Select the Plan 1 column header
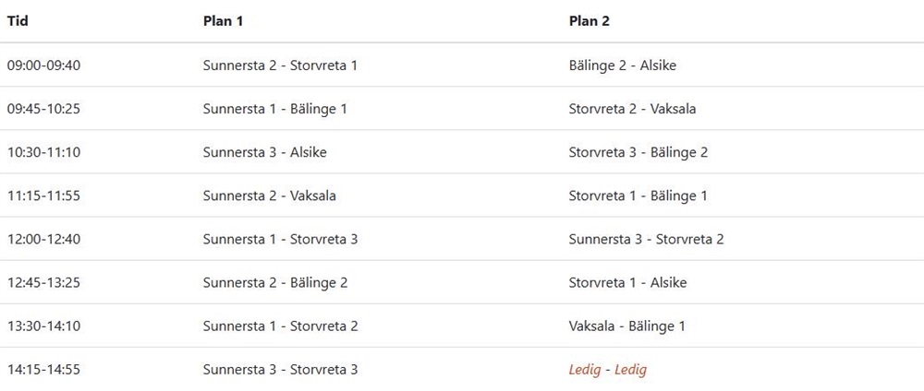924x391 pixels. [224, 21]
